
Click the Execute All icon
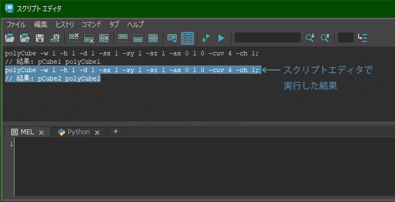click(x=206, y=38)
